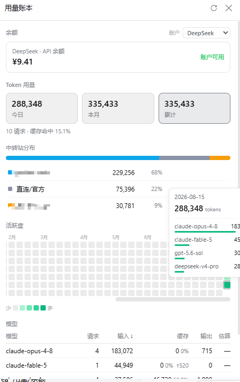240x382 pixels.
Task: Click the refresh icon in the header
Action: (x=214, y=8)
